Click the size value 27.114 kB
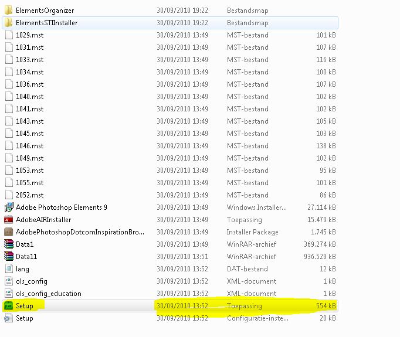 tap(321, 207)
